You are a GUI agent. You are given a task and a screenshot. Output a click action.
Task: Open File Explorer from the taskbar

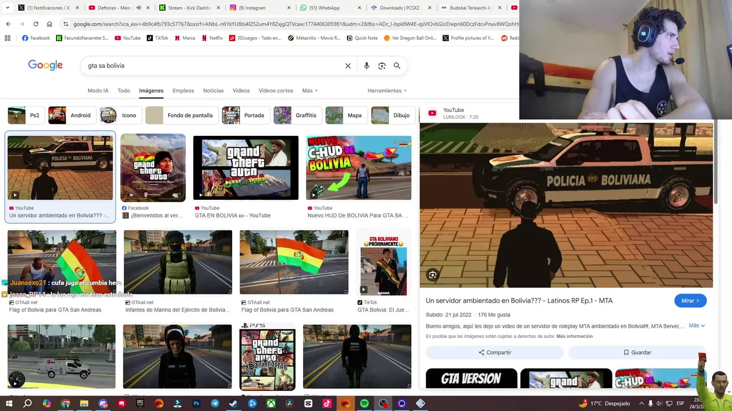coord(84,404)
